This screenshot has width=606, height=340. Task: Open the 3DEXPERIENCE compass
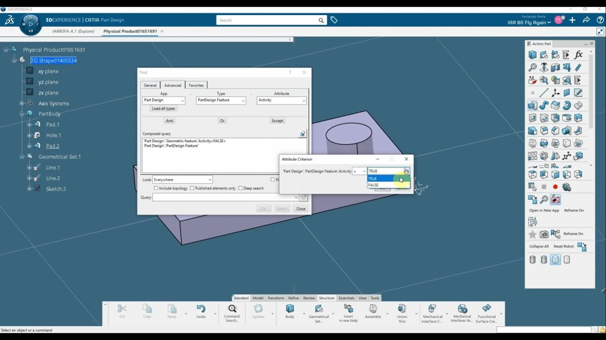coord(30,25)
